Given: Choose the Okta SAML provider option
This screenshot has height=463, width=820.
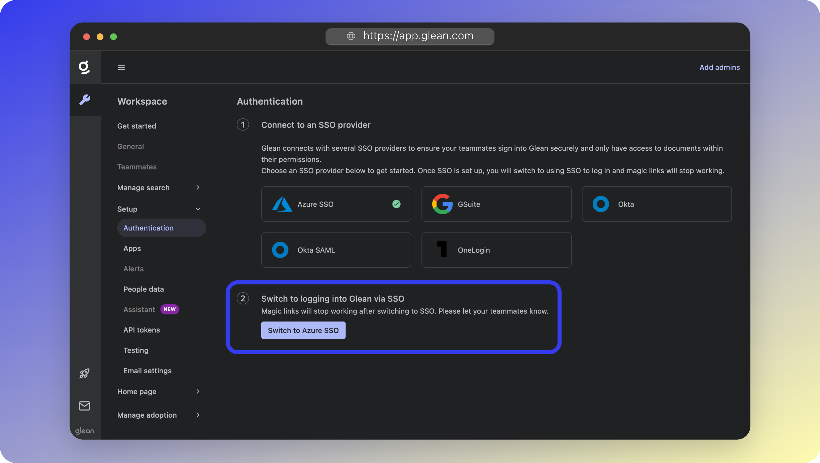Looking at the screenshot, I should 336,250.
